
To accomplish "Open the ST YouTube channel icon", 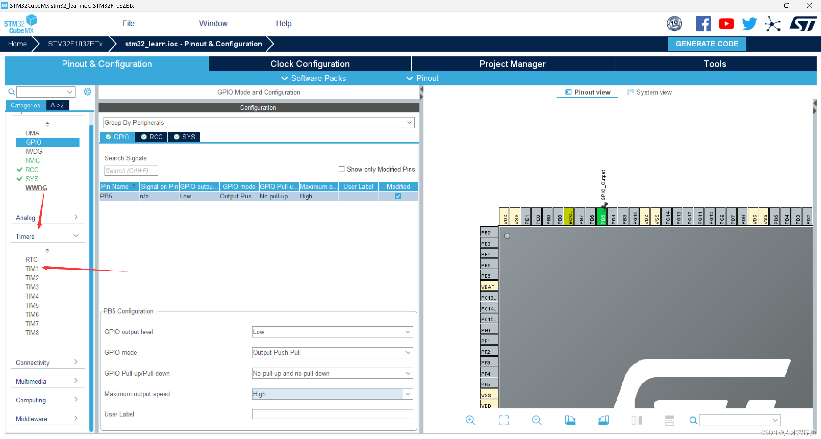I will point(726,24).
